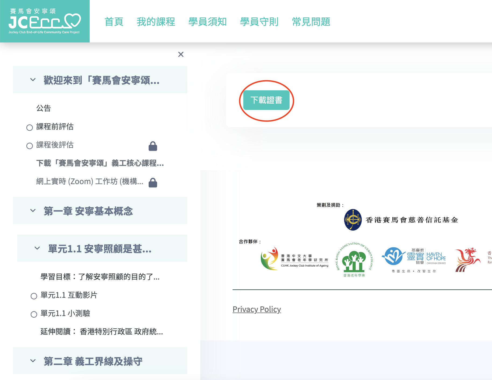The image size is (492, 380).
Task: Open 我的課程 in the top navigation
Action: 156,22
